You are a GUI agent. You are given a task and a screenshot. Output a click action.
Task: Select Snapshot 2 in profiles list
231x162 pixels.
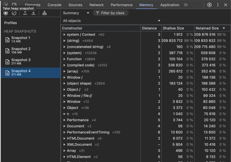[x=31, y=51]
